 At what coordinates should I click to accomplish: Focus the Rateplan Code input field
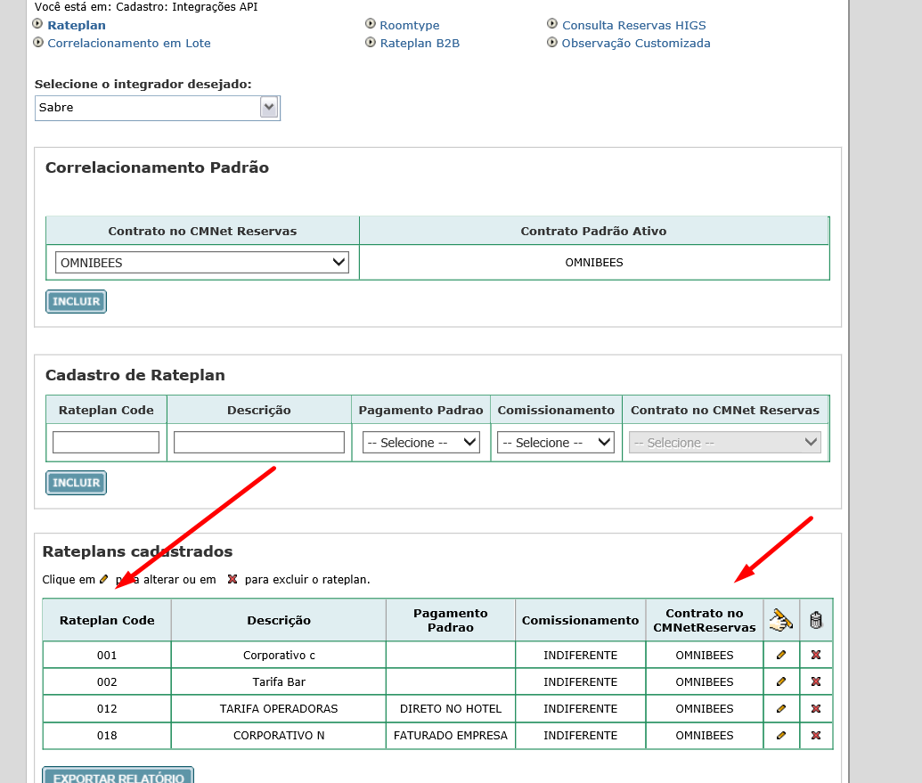coord(106,442)
